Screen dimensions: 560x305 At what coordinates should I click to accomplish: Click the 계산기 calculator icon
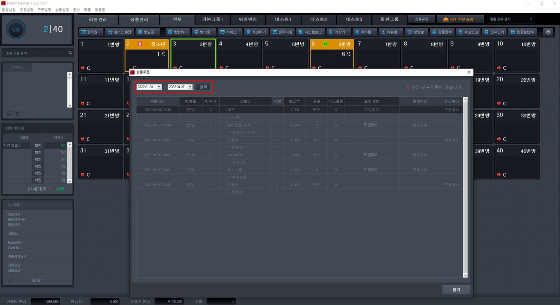[330, 32]
